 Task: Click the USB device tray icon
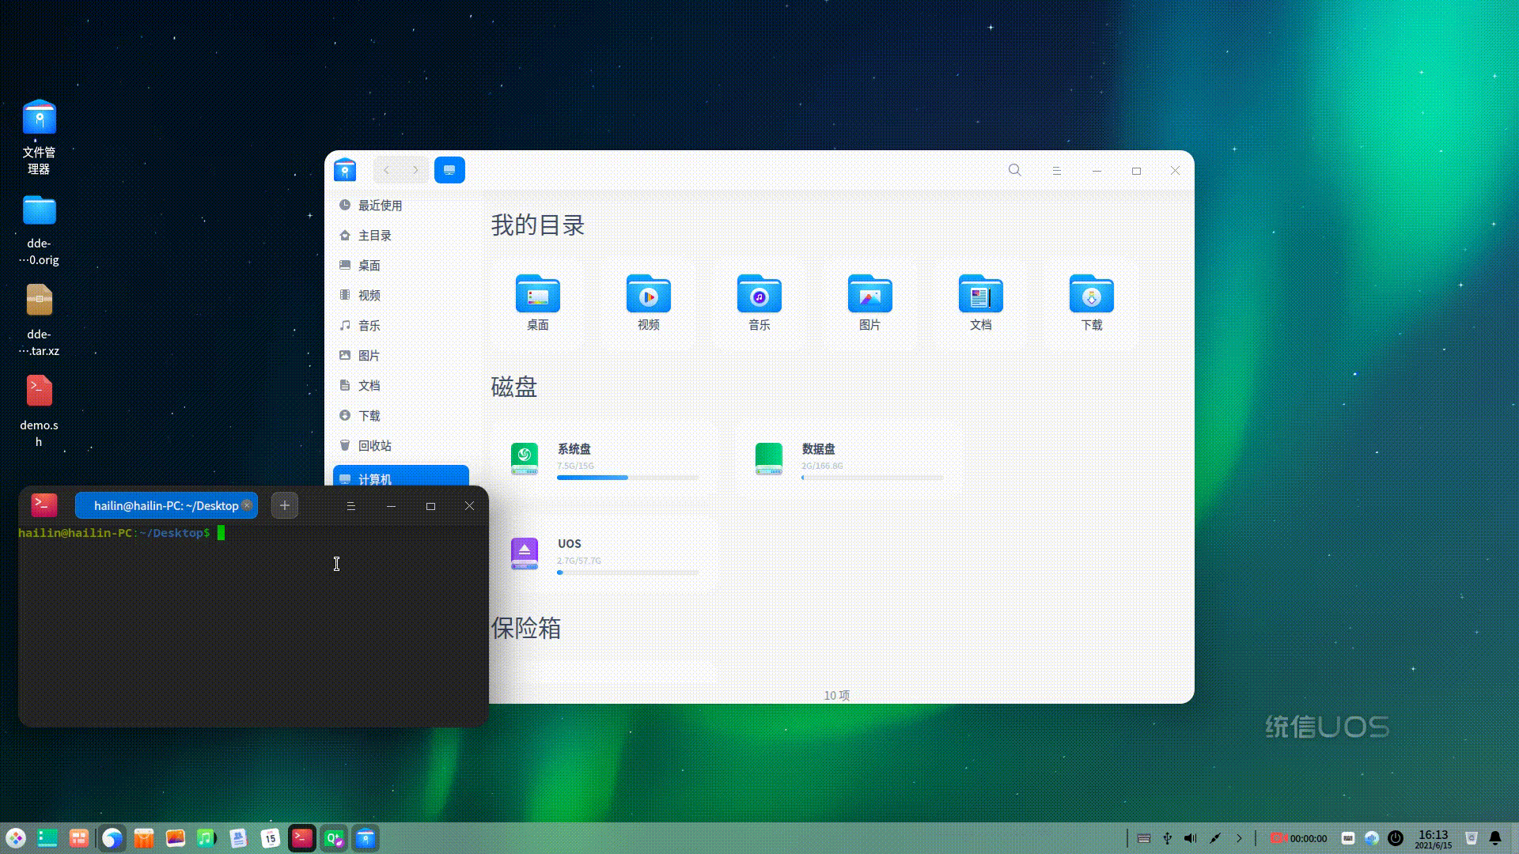(1168, 838)
